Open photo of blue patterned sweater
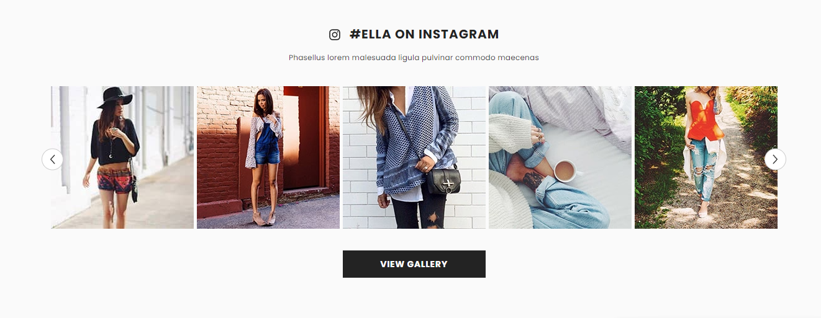 coord(414,157)
